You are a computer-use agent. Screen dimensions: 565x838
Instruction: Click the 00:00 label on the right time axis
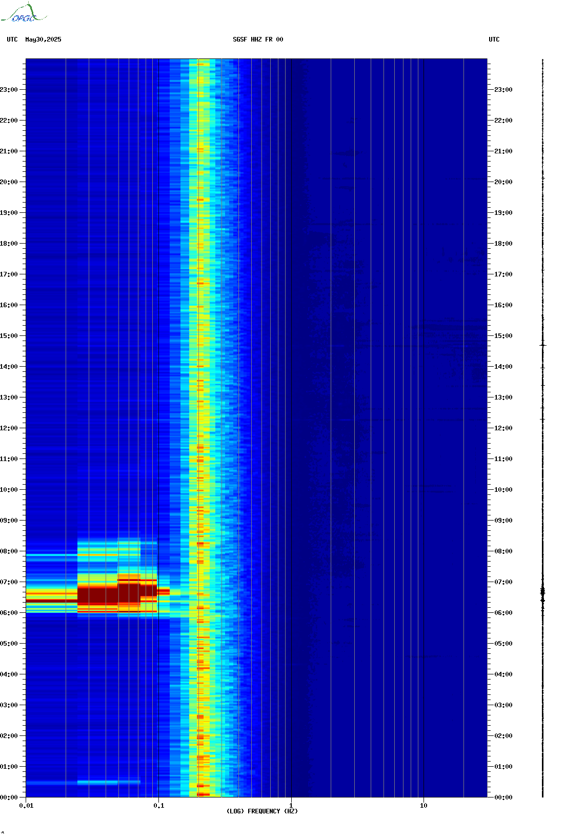pos(503,797)
